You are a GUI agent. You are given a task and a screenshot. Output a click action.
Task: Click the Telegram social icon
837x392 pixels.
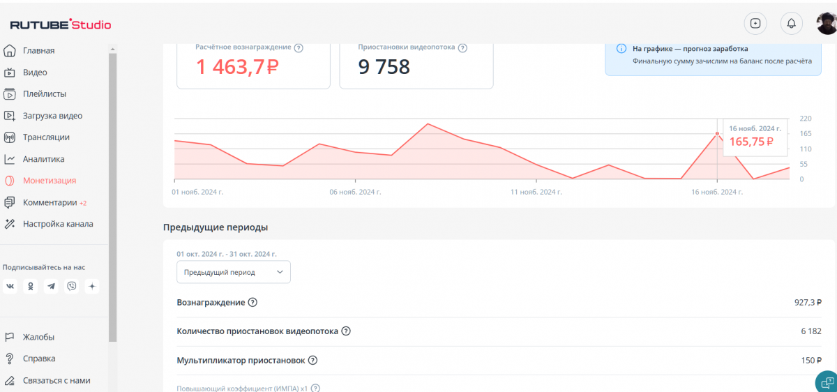(x=51, y=287)
